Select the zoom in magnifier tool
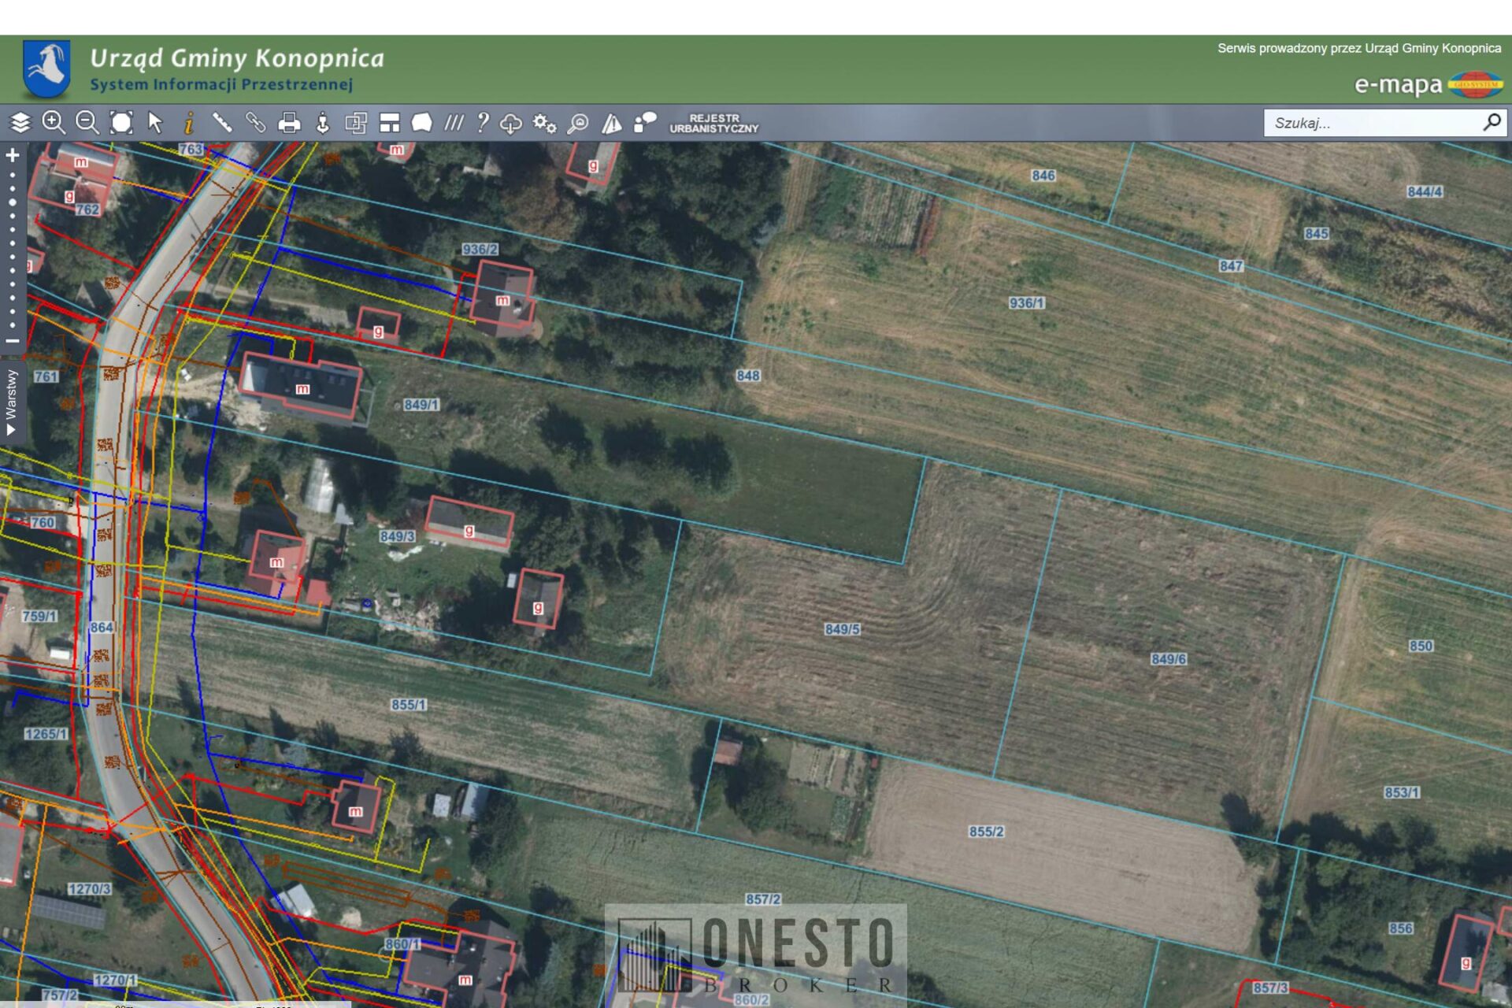Image resolution: width=1512 pixels, height=1008 pixels. pos(54,123)
